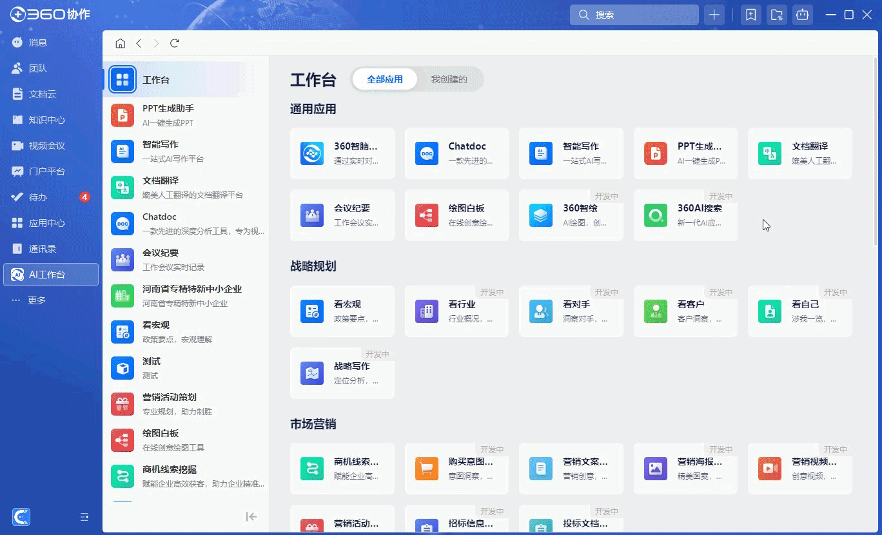Image resolution: width=882 pixels, height=535 pixels.
Task: Open 商机线索挖掘 in the app list
Action: point(186,476)
